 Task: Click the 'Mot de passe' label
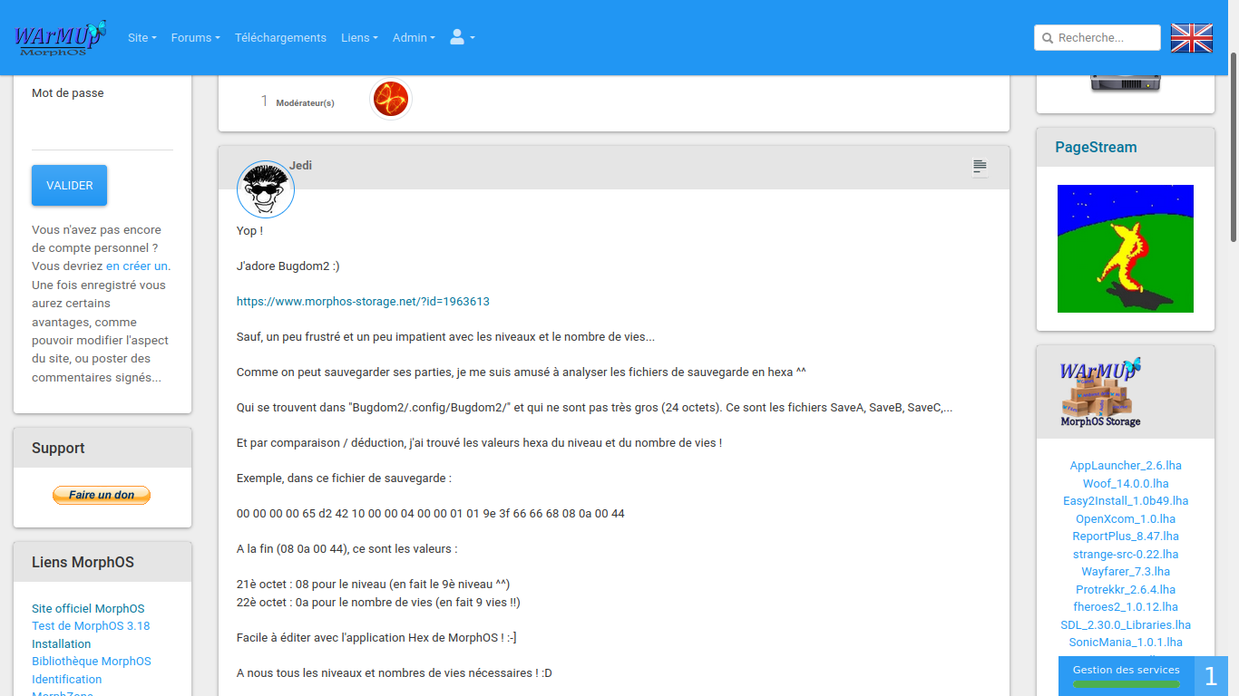click(x=68, y=93)
